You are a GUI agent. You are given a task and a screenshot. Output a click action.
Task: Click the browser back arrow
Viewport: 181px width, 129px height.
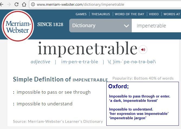click(1, 4)
